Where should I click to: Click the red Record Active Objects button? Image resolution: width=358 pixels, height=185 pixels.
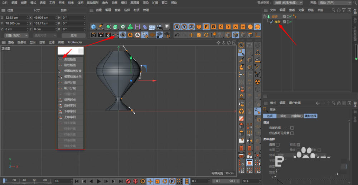[x=128, y=181]
